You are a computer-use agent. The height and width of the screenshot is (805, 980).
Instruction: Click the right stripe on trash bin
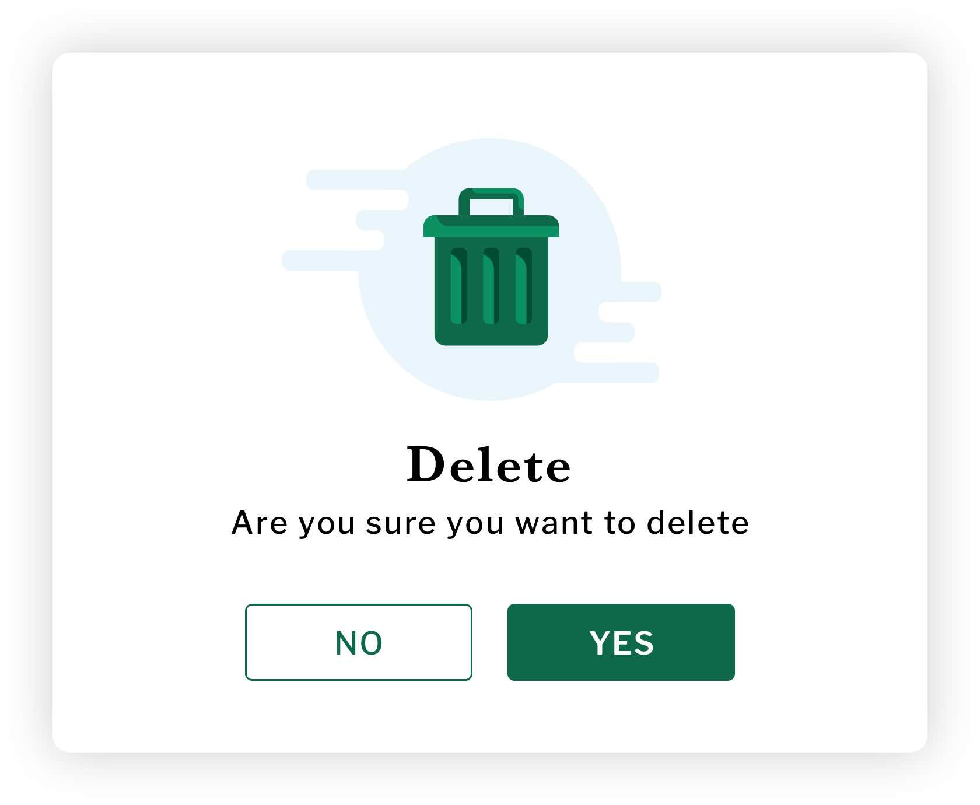(x=523, y=286)
